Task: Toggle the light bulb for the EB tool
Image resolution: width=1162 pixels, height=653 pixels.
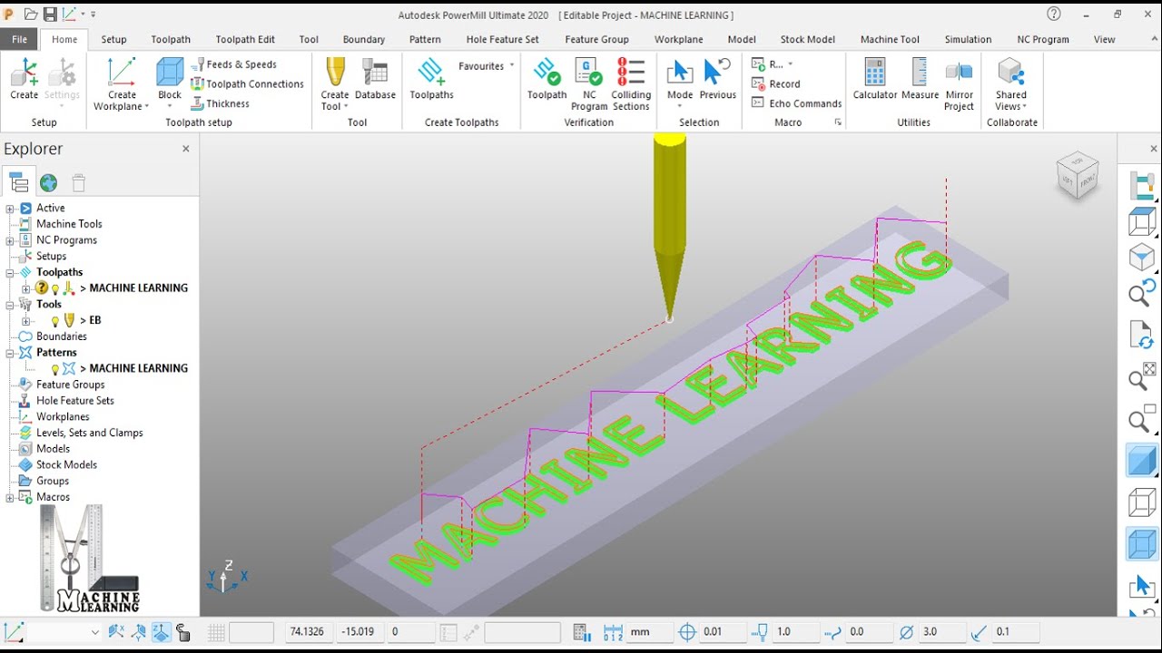Action: 54,321
